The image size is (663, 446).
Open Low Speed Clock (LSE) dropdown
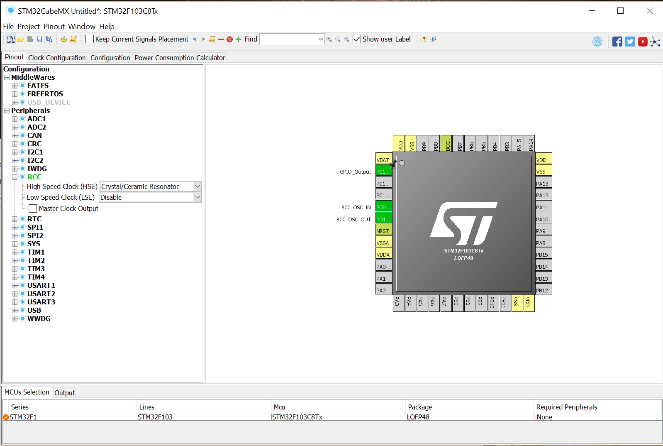tap(197, 197)
